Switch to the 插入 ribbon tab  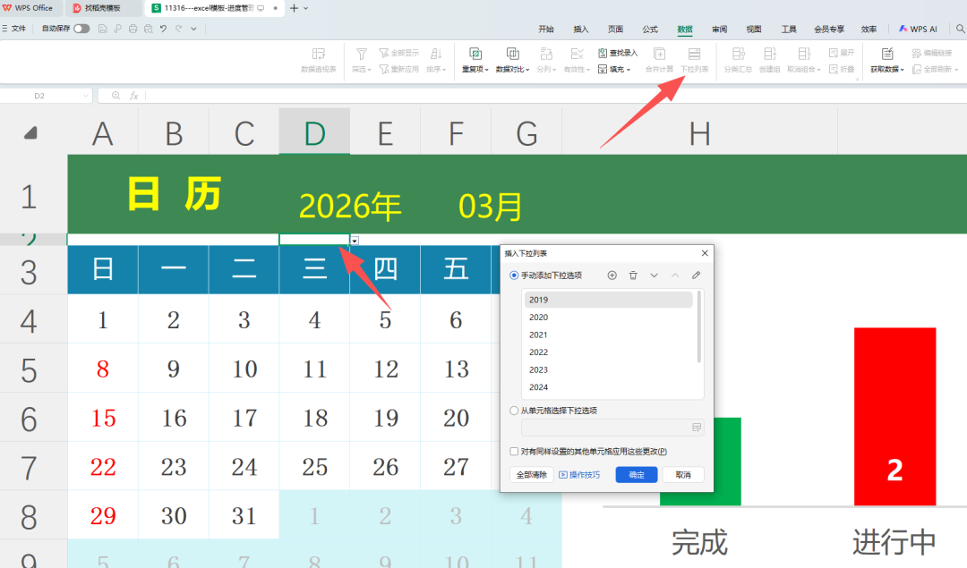(x=581, y=29)
